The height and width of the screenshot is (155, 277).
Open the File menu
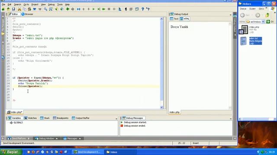3,4
